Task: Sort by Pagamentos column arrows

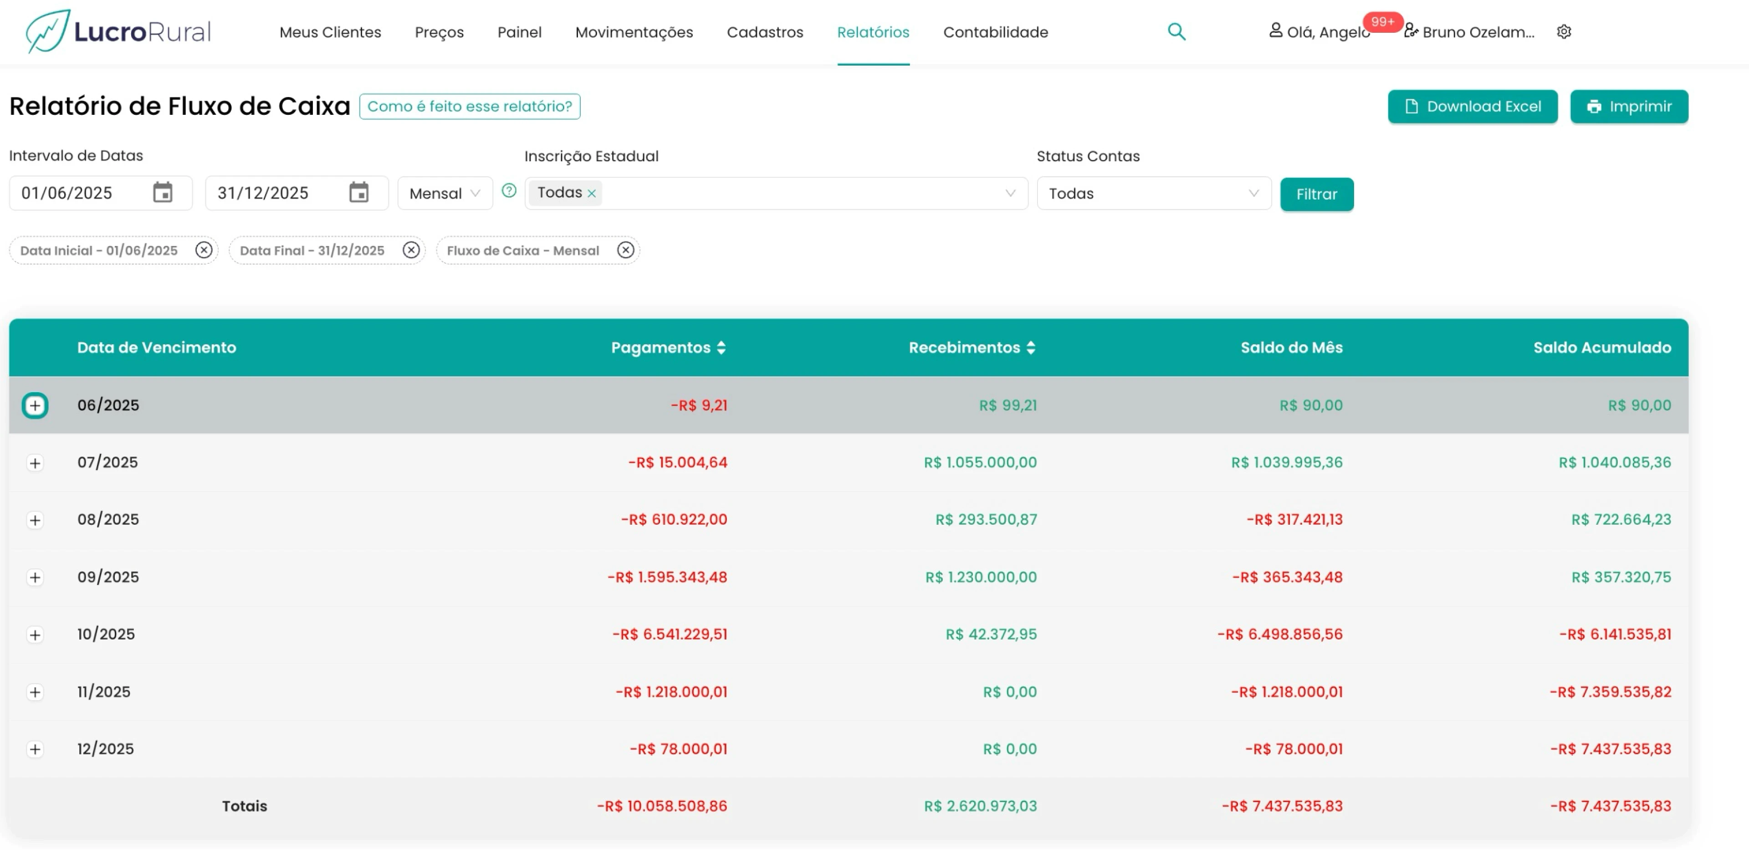Action: [x=721, y=348]
